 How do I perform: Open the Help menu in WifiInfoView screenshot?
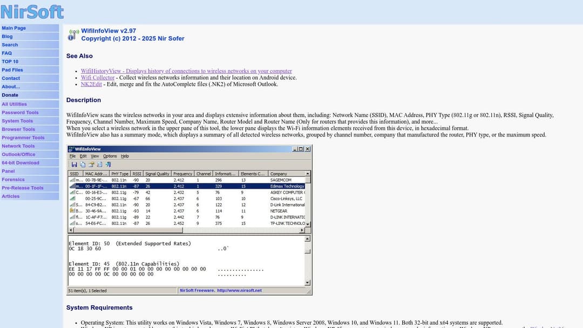[125, 156]
